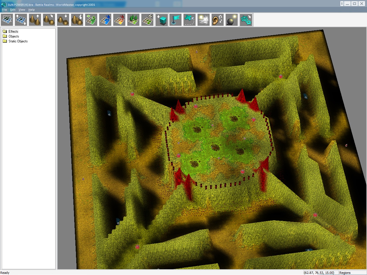The image size is (367, 275).
Task: Select the terrain grid selection tool
Action: (x=7, y=20)
